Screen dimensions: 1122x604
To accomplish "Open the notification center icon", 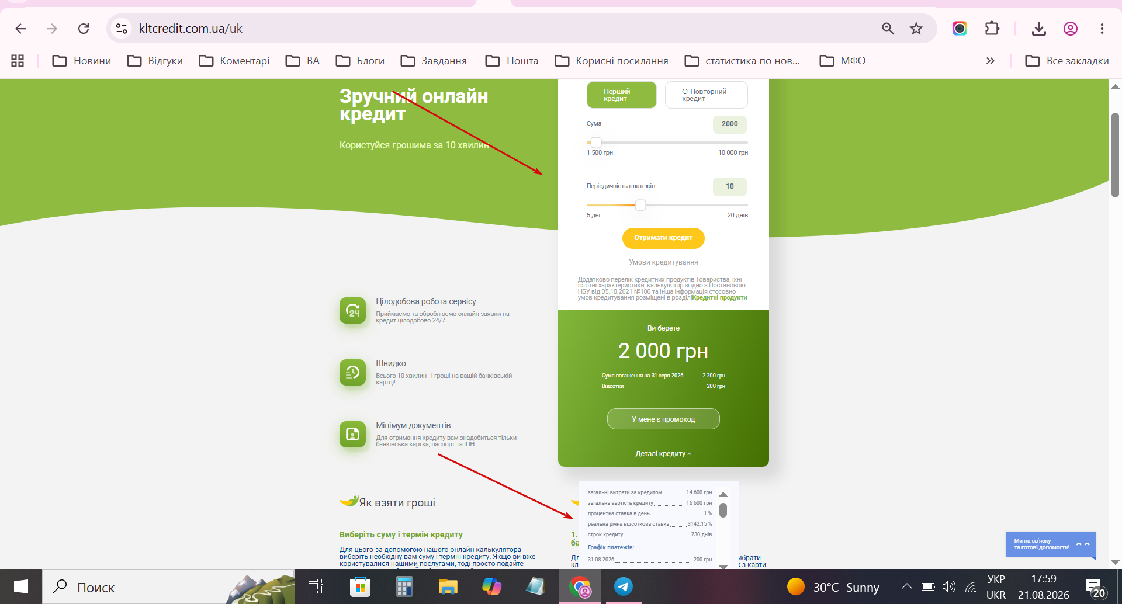I will 1095,588.
